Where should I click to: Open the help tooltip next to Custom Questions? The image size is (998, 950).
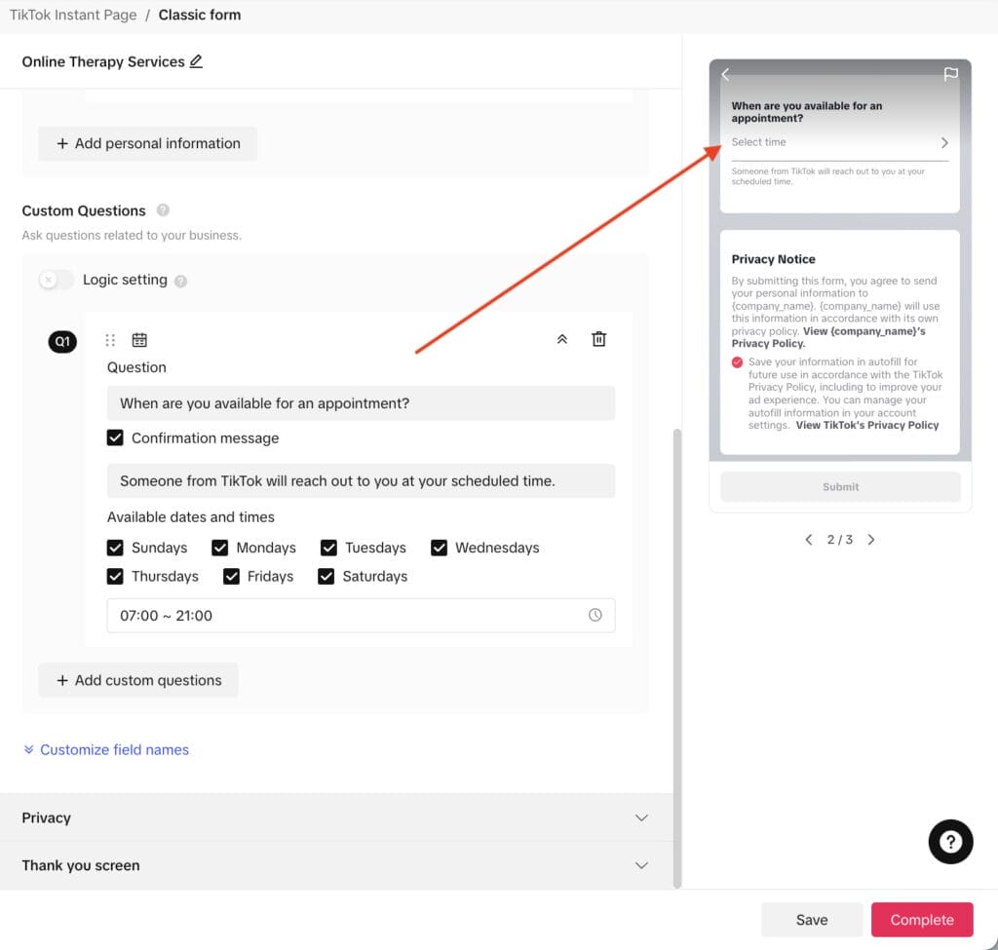pos(162,209)
